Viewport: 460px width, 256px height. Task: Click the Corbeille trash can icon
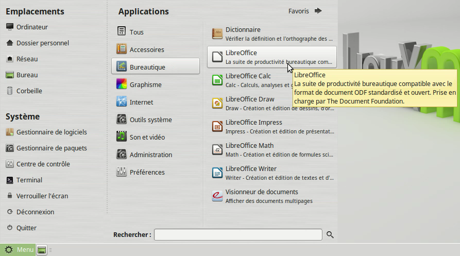point(10,91)
